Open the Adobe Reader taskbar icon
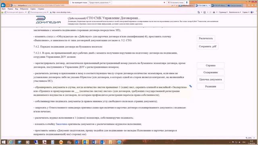 click(44, 142)
